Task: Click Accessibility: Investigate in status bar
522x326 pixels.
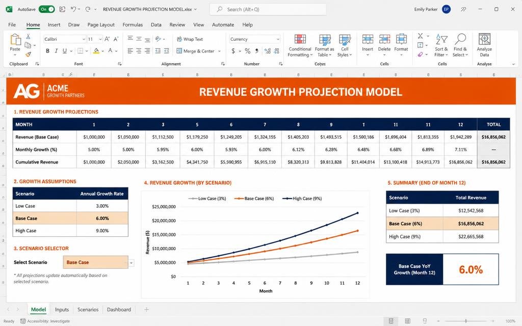Action: [45, 321]
